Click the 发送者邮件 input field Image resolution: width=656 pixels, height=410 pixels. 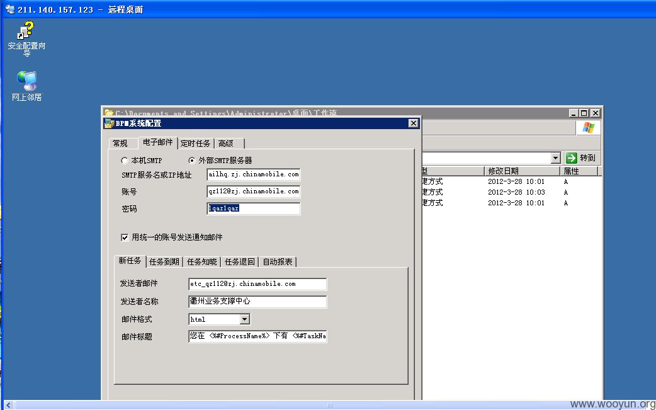click(x=257, y=283)
